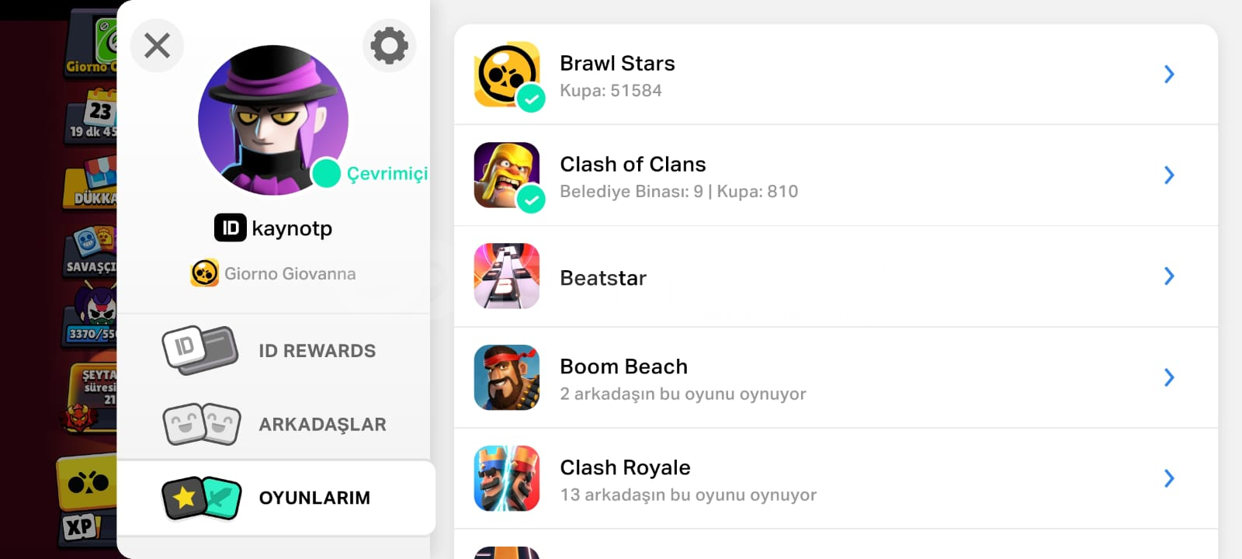Close the Supercell ID panel
Screen dimensions: 1242x559
pos(157,46)
